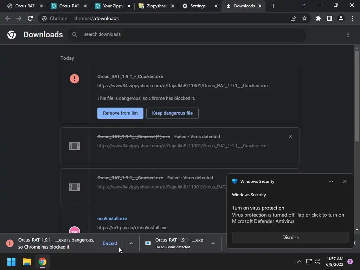Open Windows Security notification options dots
Image resolution: width=360 pixels, height=270 pixels.
point(331,181)
